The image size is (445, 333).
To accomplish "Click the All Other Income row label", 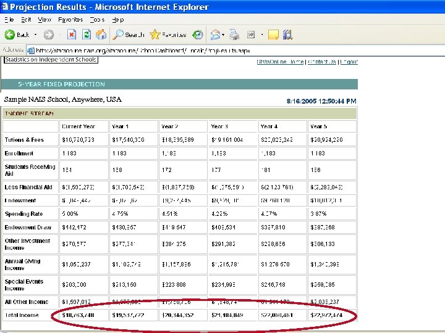I will pos(27,302).
